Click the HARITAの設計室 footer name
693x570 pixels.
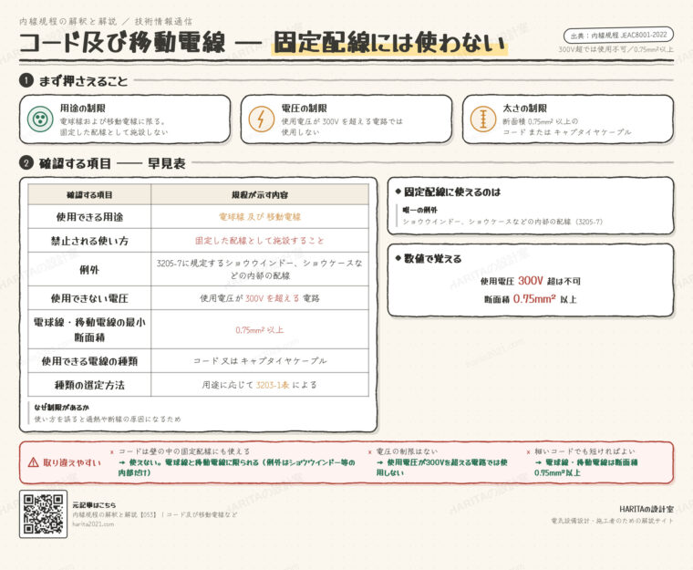coord(646,509)
